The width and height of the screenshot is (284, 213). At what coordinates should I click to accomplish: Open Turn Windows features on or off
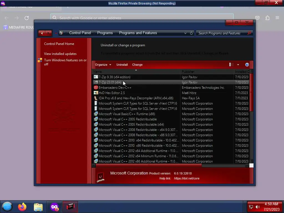point(65,62)
